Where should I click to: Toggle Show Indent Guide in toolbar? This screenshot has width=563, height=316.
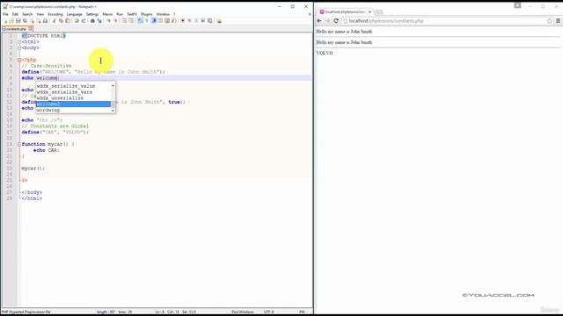click(154, 21)
